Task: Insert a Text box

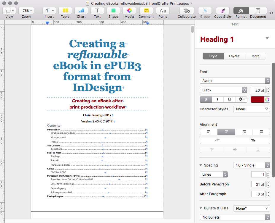Action: 97,11
